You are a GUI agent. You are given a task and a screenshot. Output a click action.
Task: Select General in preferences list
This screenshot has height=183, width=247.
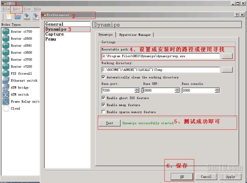pos(54,24)
